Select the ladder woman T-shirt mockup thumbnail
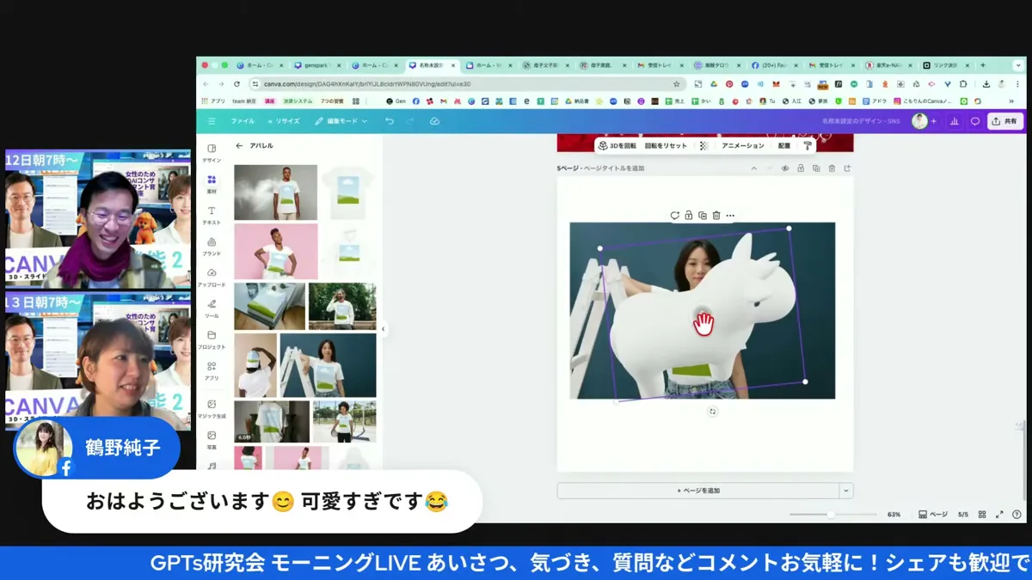This screenshot has height=580, width=1032. pos(328,365)
